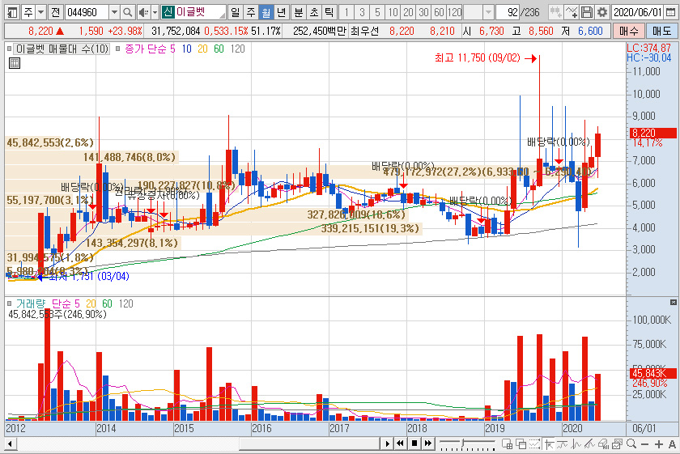Click the horizontal scrollbar right arrow
The width and height of the screenshot is (680, 454).
pos(387,443)
